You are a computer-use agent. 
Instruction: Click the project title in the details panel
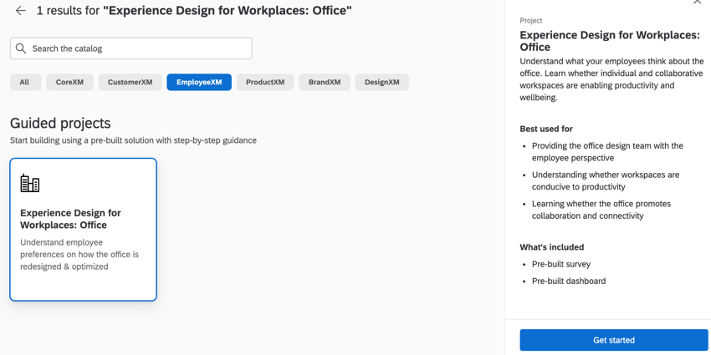tap(609, 41)
